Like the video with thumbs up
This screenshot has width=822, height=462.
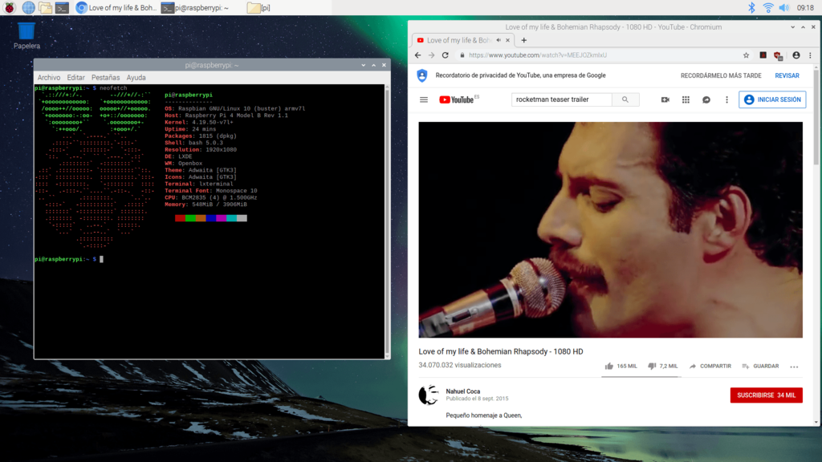[x=610, y=366]
